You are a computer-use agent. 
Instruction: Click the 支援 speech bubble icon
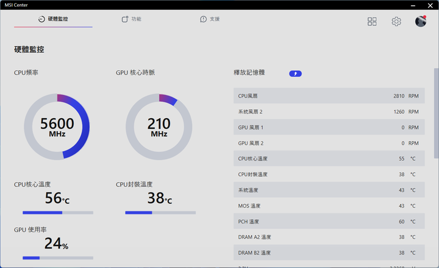203,19
